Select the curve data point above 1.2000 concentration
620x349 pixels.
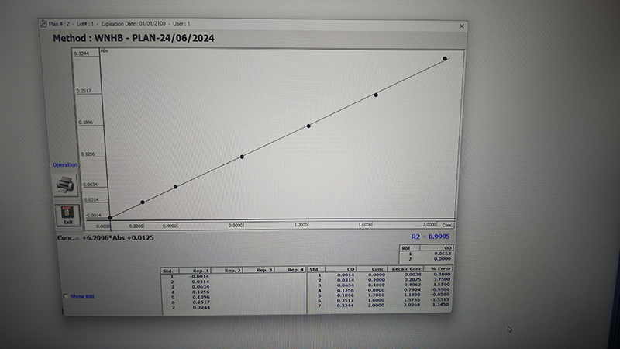point(308,126)
